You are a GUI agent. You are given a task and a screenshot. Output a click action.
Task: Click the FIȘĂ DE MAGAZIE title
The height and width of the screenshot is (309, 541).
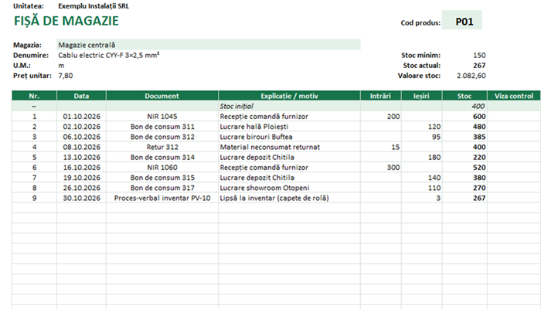tap(66, 21)
